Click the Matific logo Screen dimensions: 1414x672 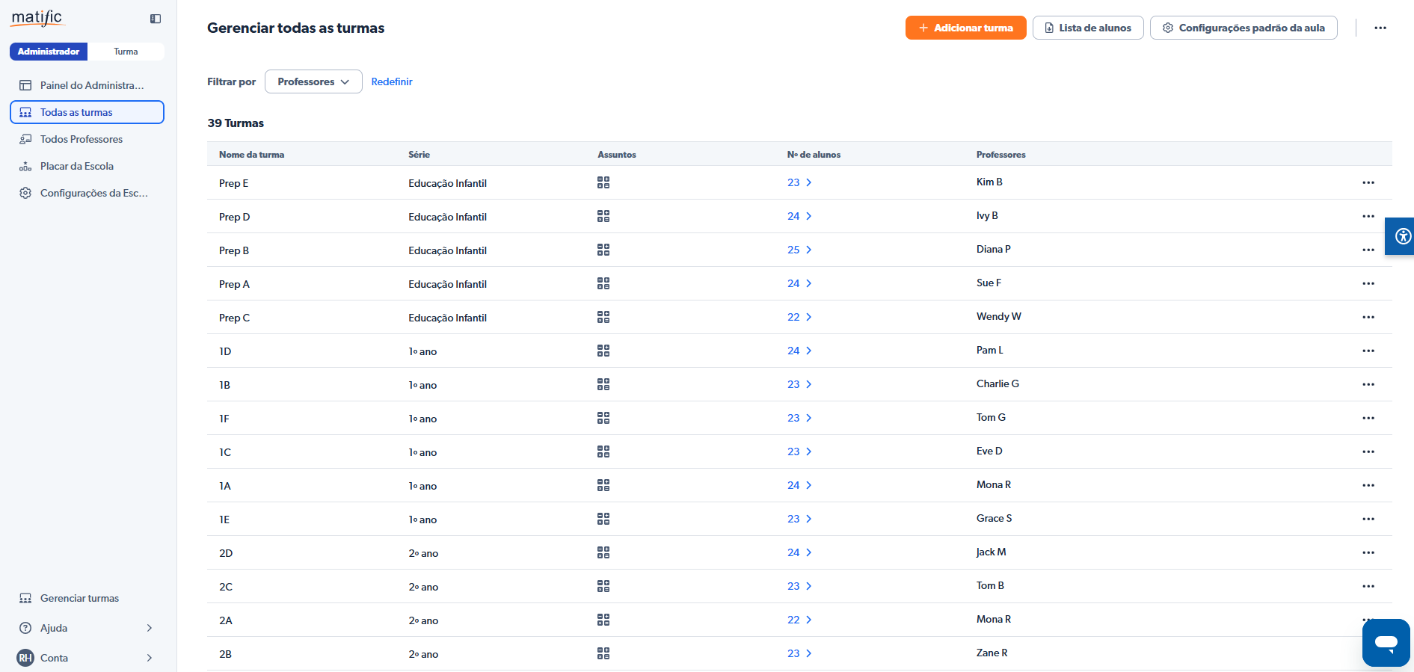pyautogui.click(x=37, y=18)
